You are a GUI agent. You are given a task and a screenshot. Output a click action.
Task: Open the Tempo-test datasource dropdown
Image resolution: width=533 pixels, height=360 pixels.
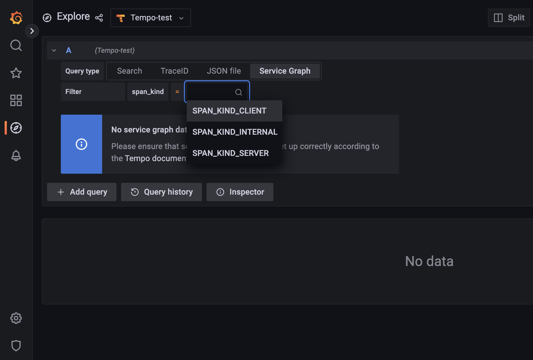[x=151, y=17]
